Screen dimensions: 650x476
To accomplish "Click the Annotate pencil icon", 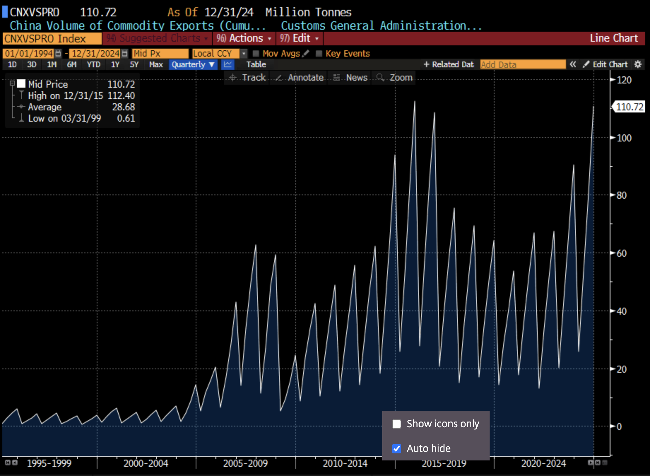I will point(279,77).
